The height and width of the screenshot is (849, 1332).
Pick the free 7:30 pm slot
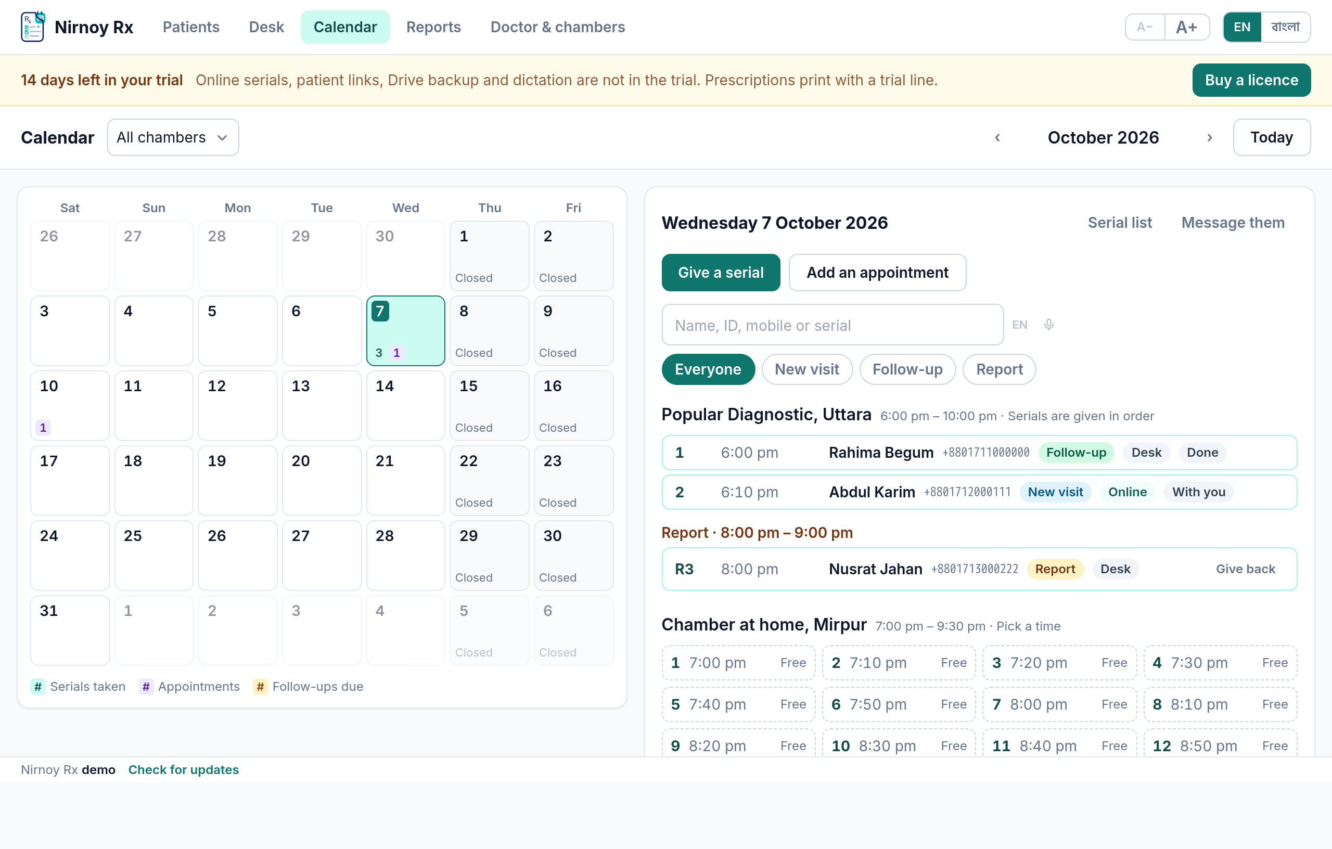1220,663
